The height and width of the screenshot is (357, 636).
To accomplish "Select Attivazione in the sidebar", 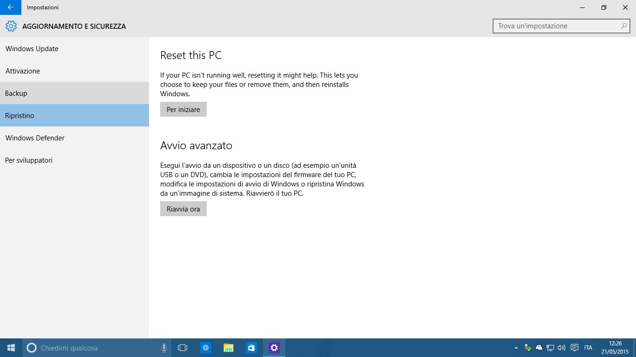I will coord(74,71).
